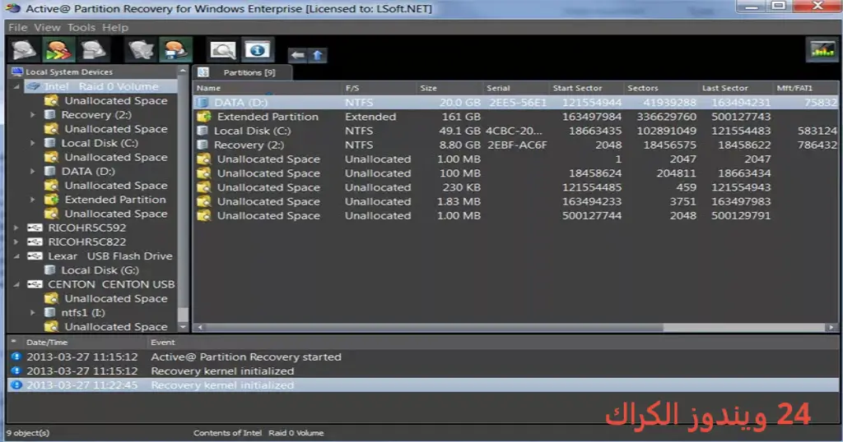Click the icon of the 230 KB Unallocated Space row

click(204, 187)
